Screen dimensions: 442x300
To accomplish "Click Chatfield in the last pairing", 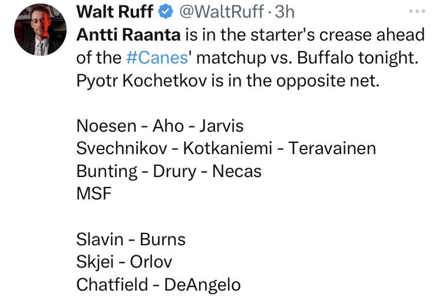I will coord(112,285).
